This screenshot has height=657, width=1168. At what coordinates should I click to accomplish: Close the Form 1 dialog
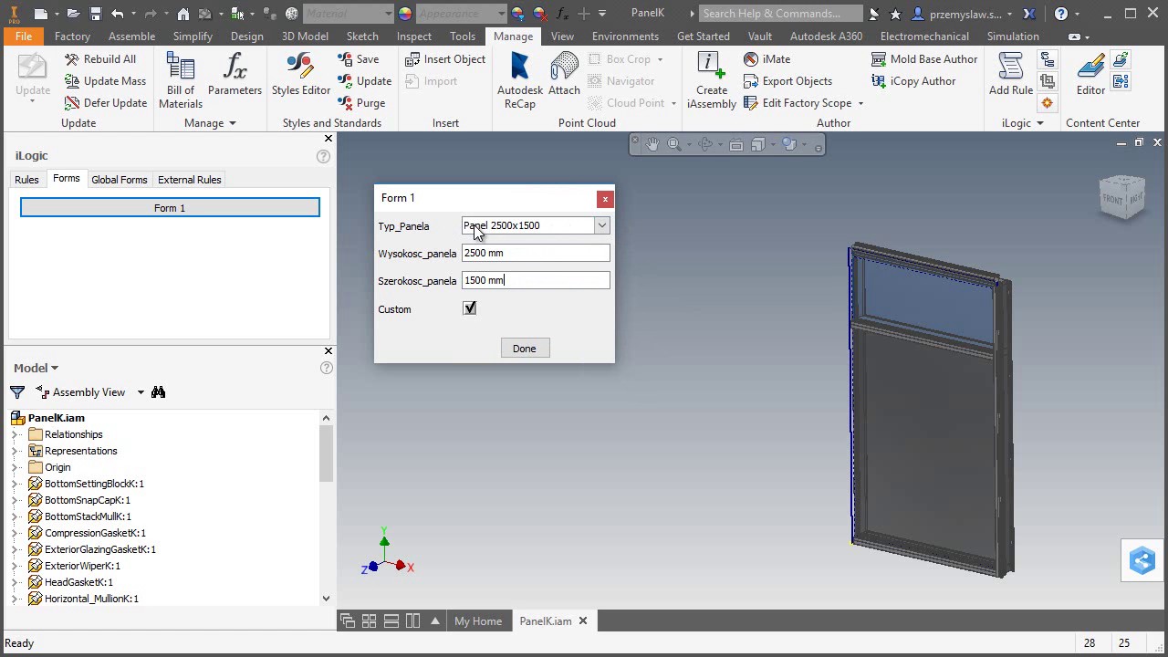[605, 199]
